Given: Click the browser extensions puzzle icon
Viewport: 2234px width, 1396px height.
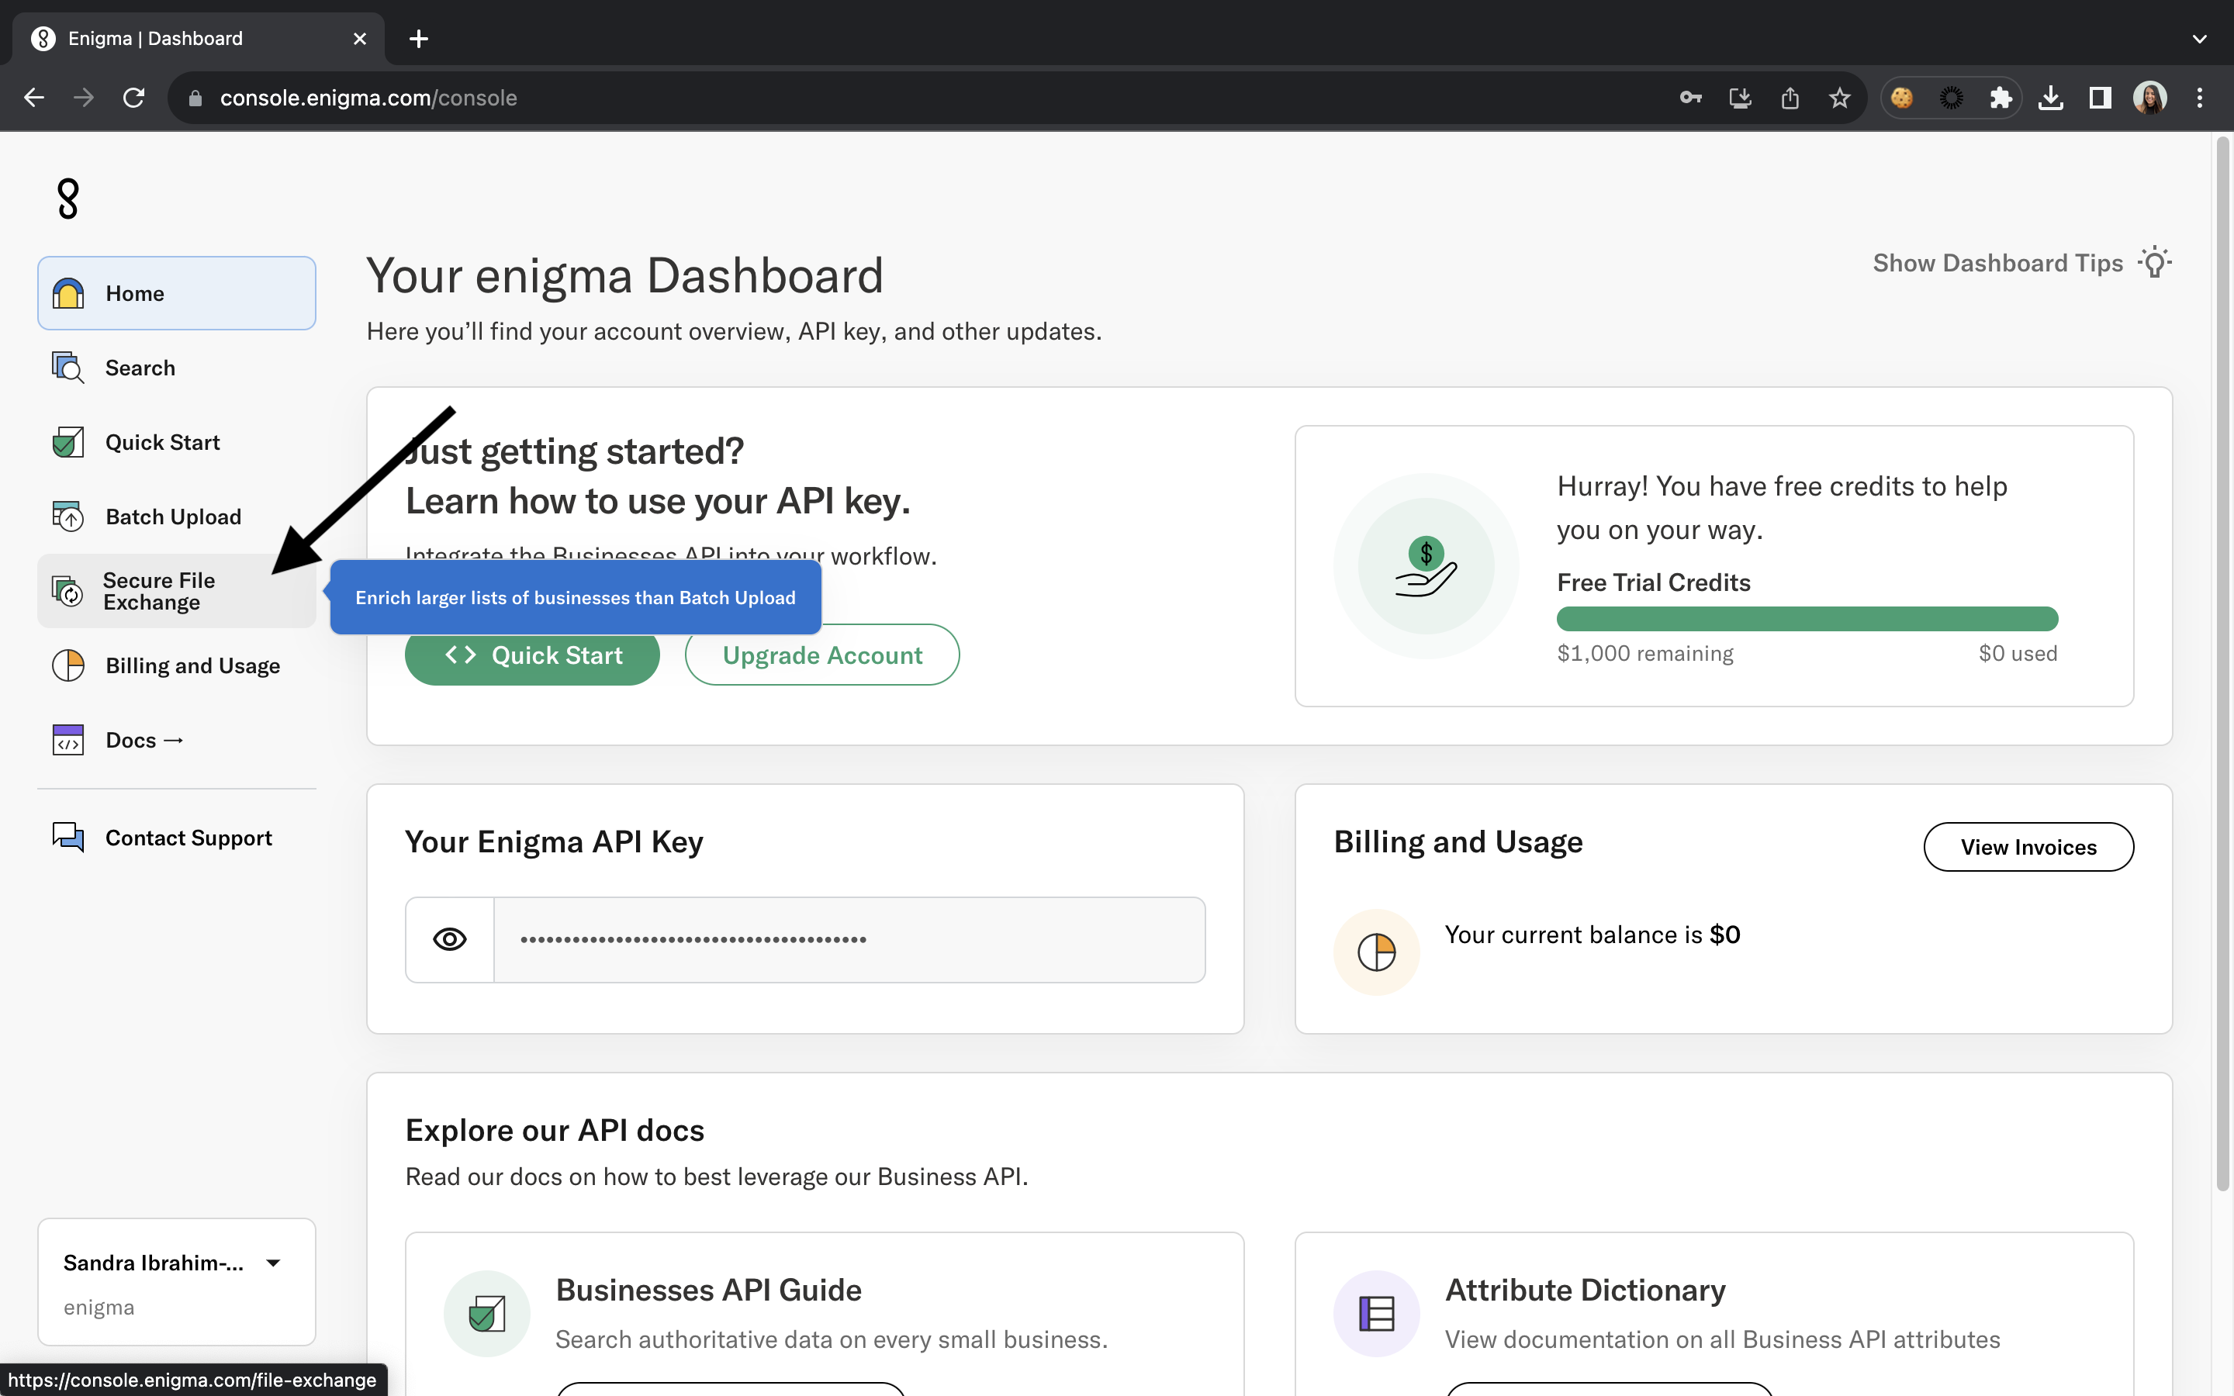Looking at the screenshot, I should pyautogui.click(x=2001, y=98).
